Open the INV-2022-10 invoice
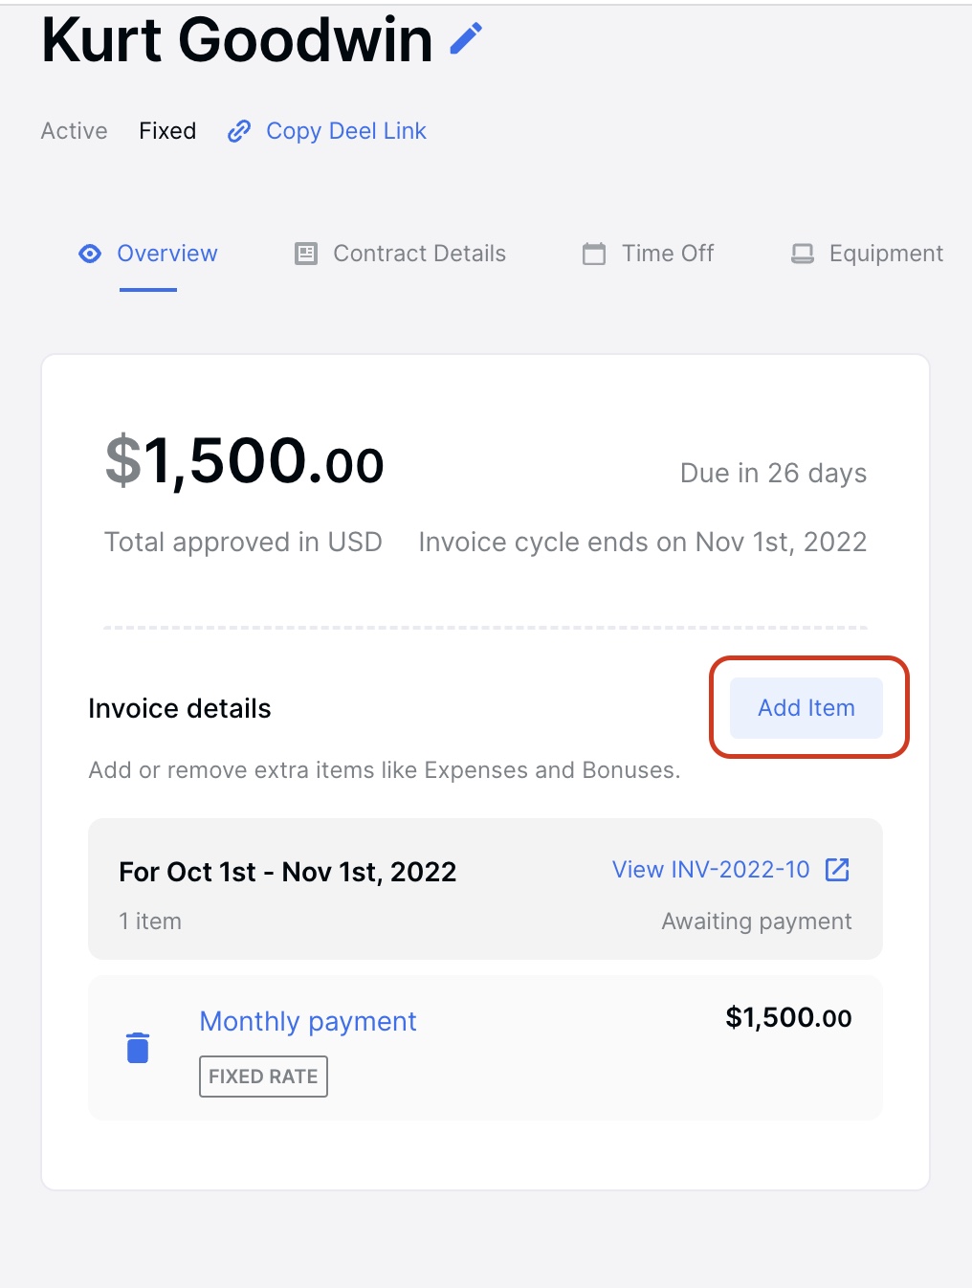This screenshot has height=1288, width=972. coord(710,870)
